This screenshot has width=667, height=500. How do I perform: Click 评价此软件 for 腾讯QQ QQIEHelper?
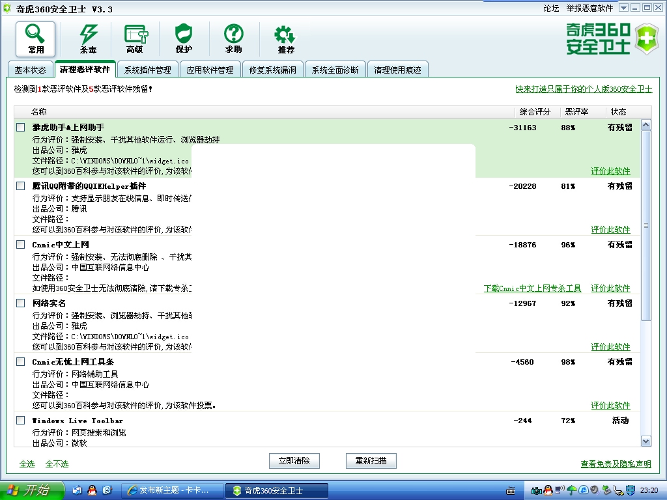(x=610, y=230)
